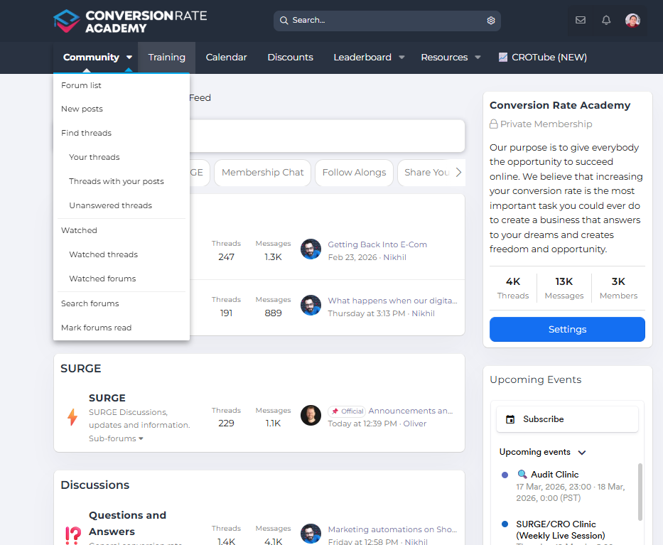
Task: Open Oliver's avatar in the SURGE row
Action: 311,415
